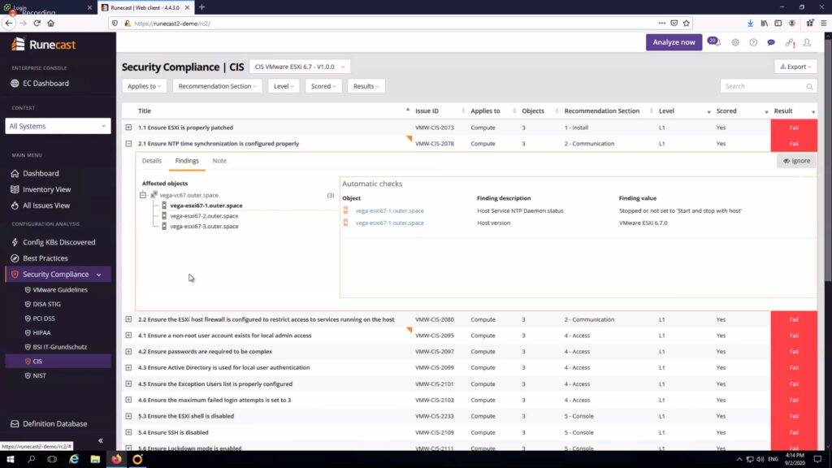Viewport: 832px width, 468px height.
Task: Open the chat feedback icon
Action: tap(771, 42)
